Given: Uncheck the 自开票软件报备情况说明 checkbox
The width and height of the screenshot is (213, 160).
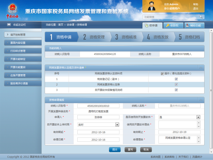Looking at the screenshot, I should pos(176,90).
